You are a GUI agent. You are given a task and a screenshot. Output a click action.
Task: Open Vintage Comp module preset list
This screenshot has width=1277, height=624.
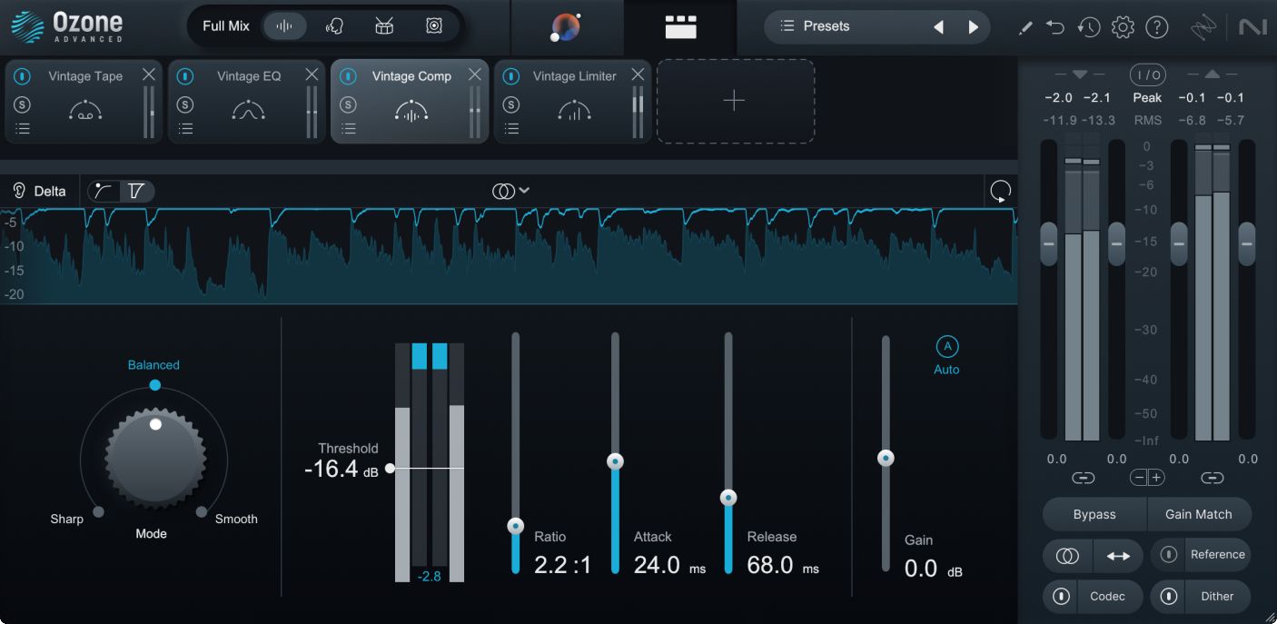[x=348, y=129]
